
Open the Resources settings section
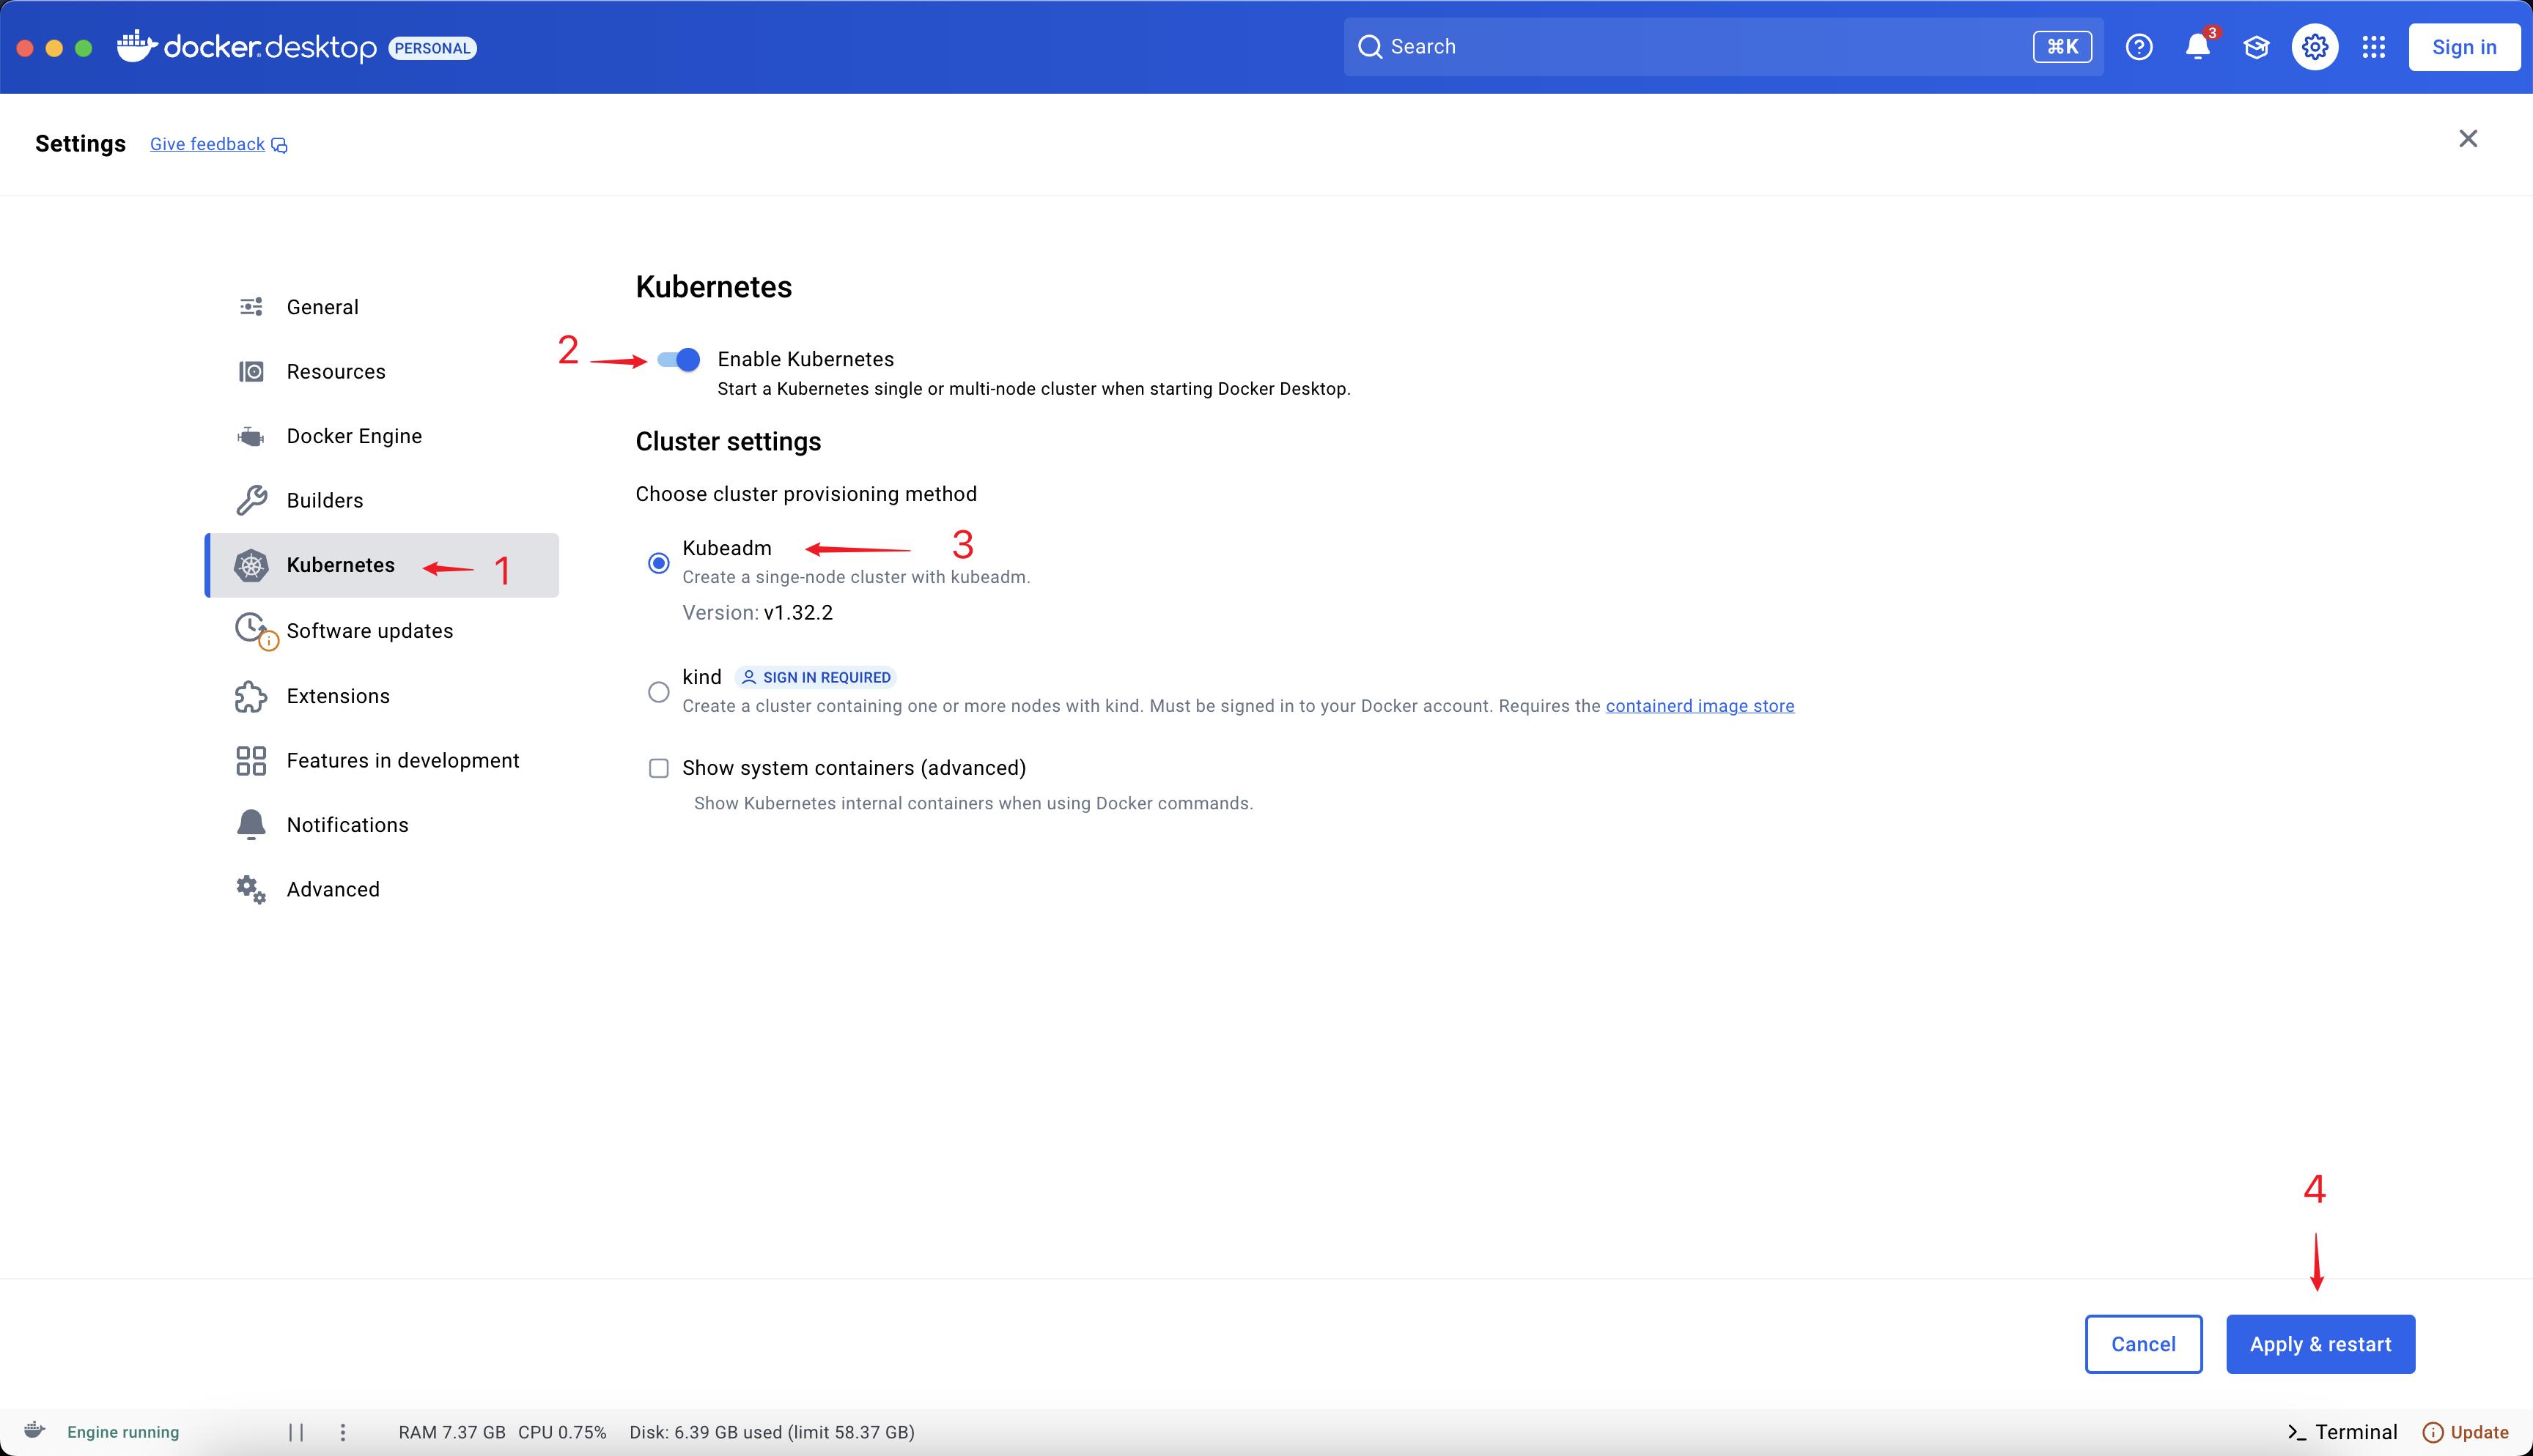click(x=382, y=371)
